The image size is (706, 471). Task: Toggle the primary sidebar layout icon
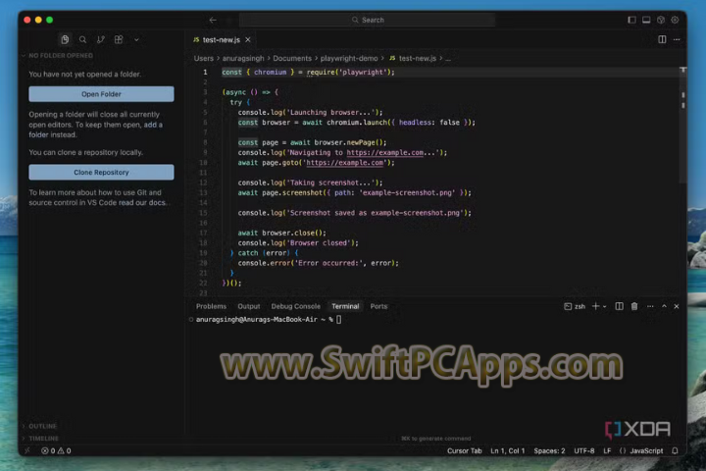[631, 20]
